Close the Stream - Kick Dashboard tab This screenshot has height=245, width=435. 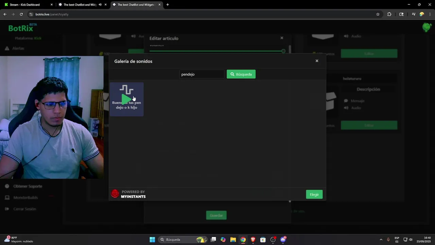click(52, 5)
